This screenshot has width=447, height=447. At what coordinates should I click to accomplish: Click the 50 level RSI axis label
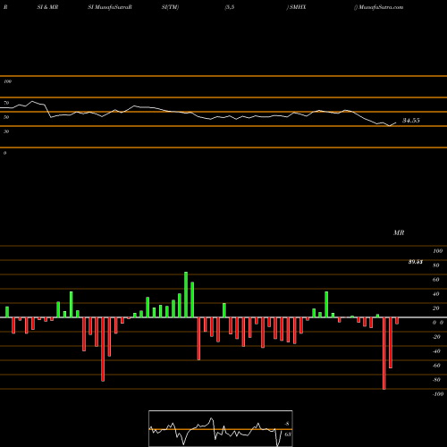coord(6,117)
